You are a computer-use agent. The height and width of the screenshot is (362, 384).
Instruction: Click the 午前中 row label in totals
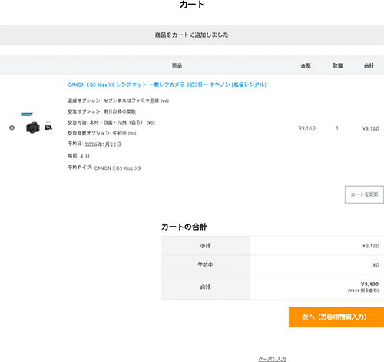coord(205,265)
